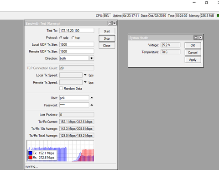Screen dimensions: 219x170
Task: Click OK in System Health window
Action: click(x=193, y=45)
